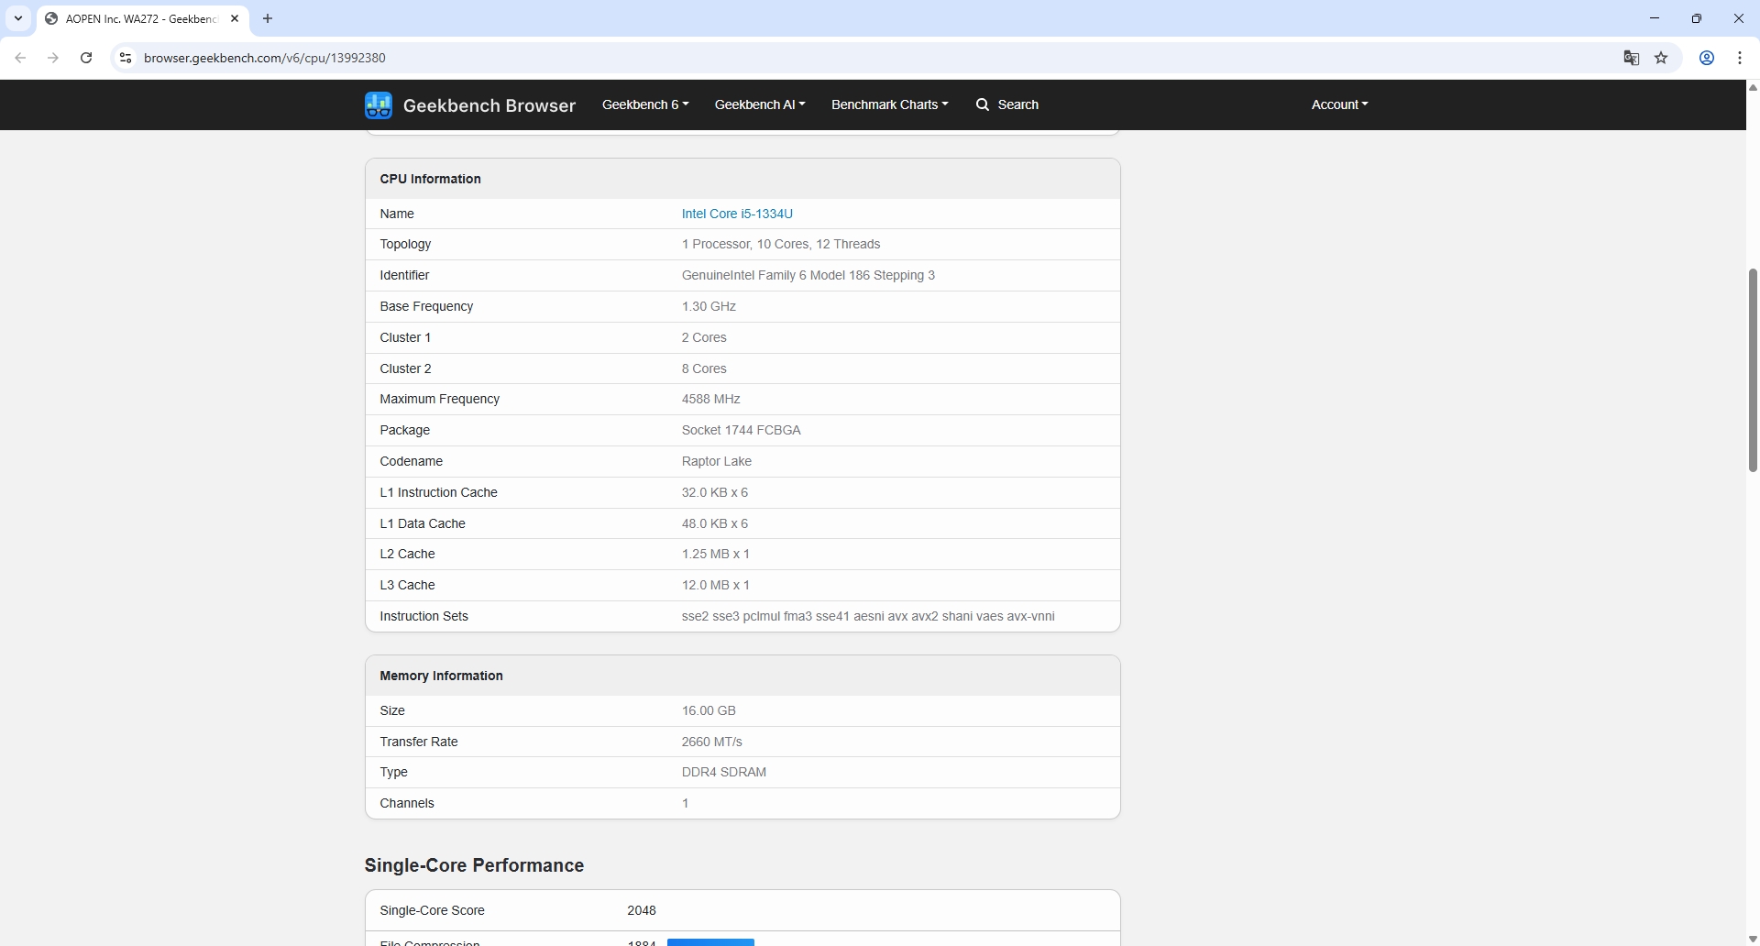Viewport: 1760px width, 946px height.
Task: Click the instruction sets list text
Action: point(868,616)
